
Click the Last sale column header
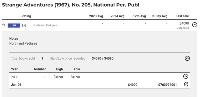click(x=182, y=16)
